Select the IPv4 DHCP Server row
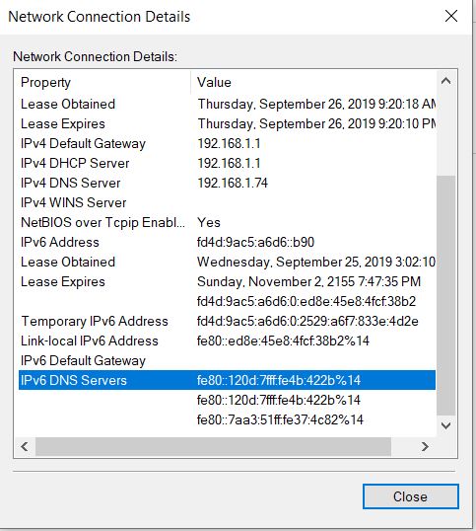Viewport: 476px width, 531px height. click(x=228, y=163)
